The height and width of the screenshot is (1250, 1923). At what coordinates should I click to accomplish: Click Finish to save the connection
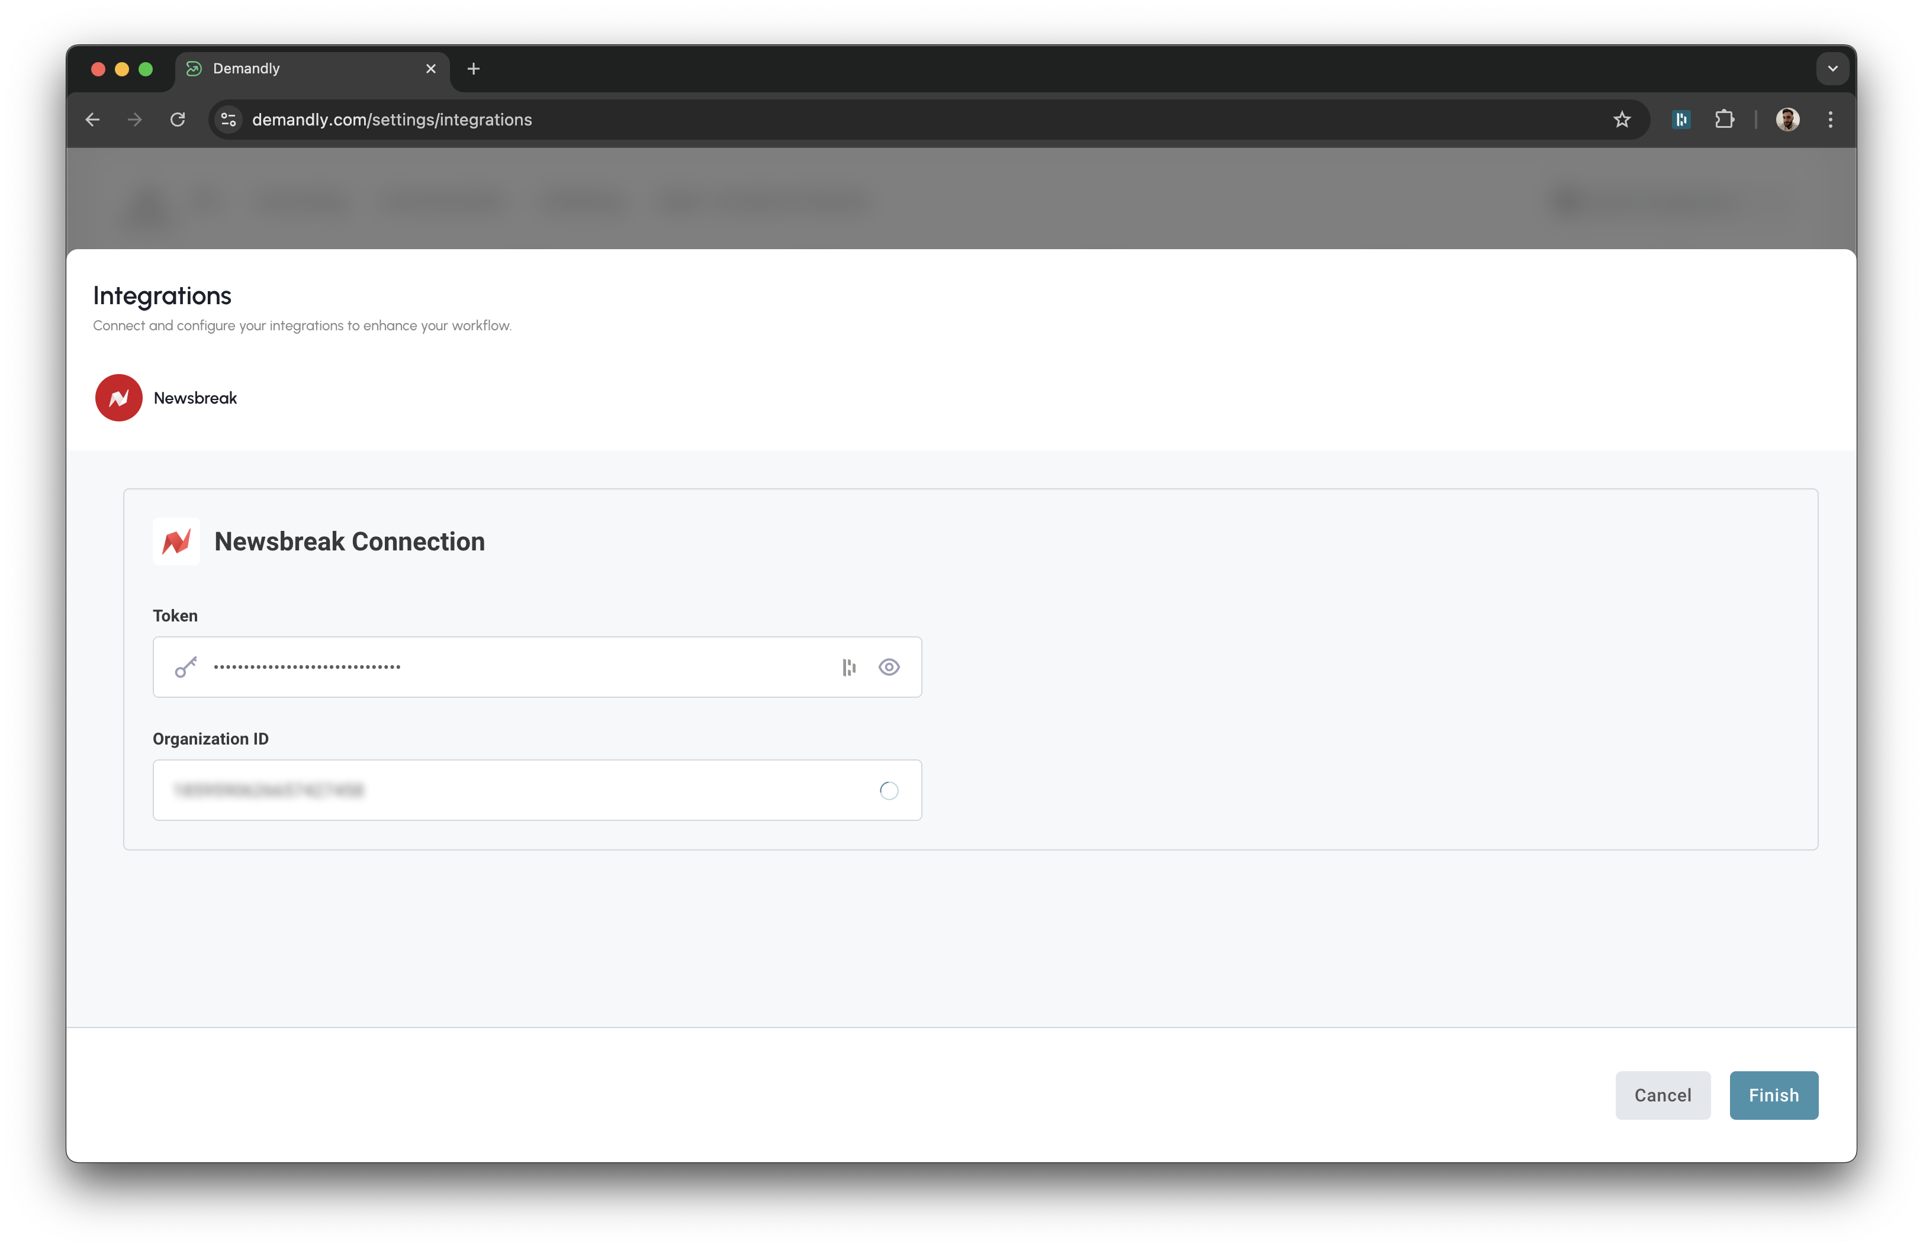click(1773, 1095)
